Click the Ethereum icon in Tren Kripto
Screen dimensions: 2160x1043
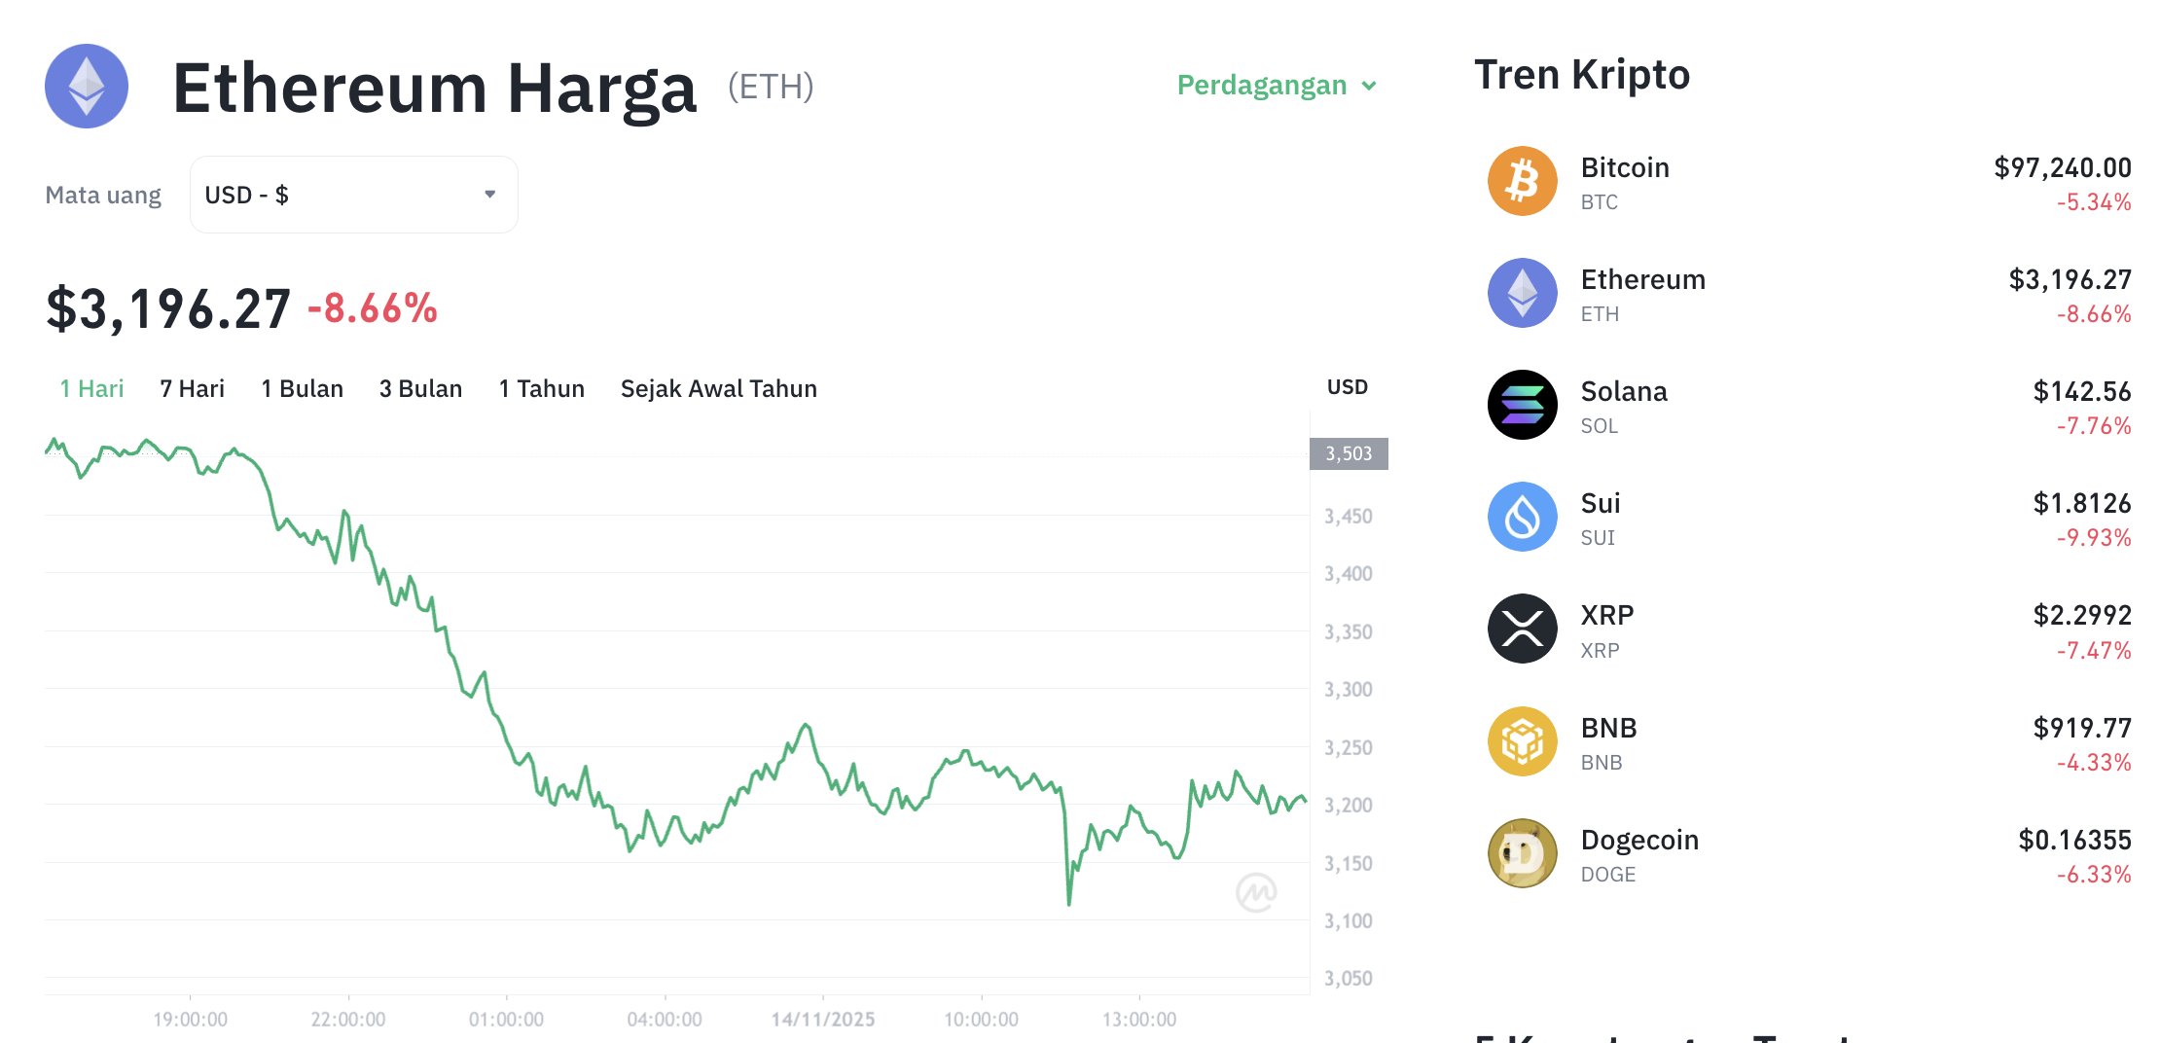point(1523,293)
